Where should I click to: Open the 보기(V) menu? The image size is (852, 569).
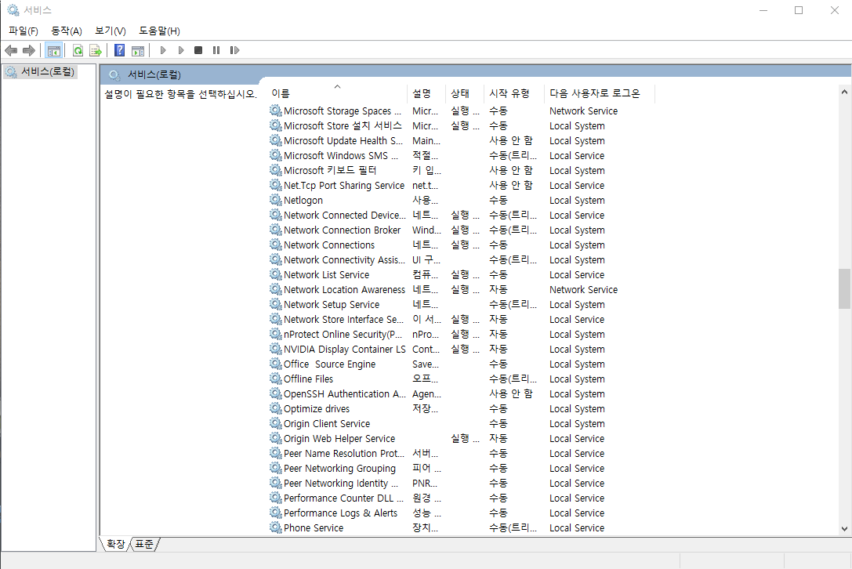pyautogui.click(x=111, y=31)
